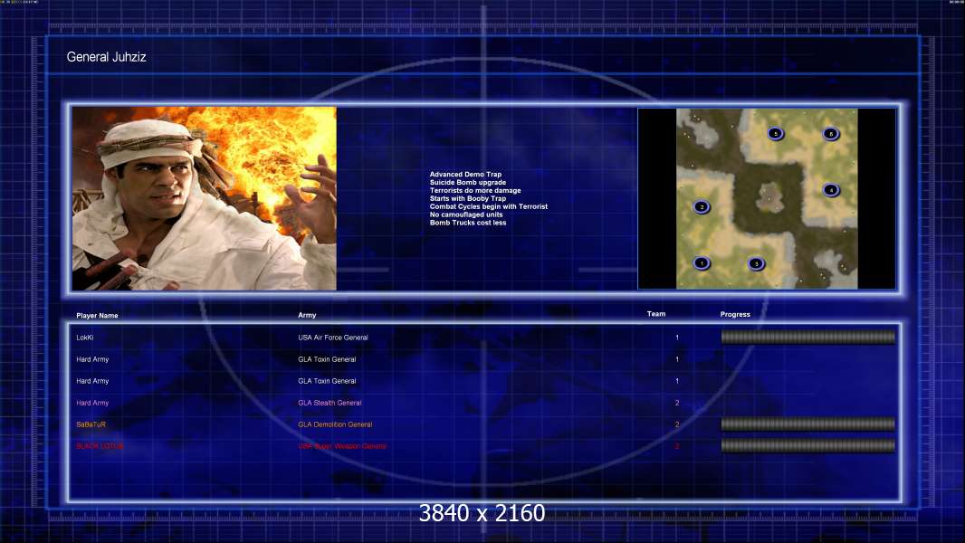Viewport: 965px width, 543px height.
Task: Click the "No camouflaged units" line
Action: tap(466, 214)
